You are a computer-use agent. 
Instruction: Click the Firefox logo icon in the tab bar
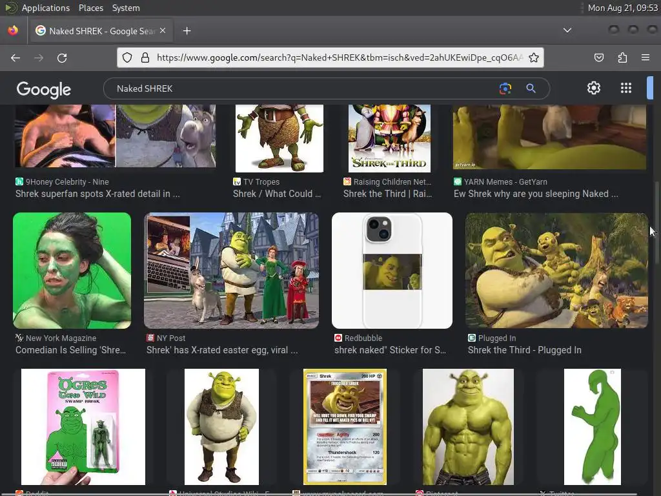(13, 31)
